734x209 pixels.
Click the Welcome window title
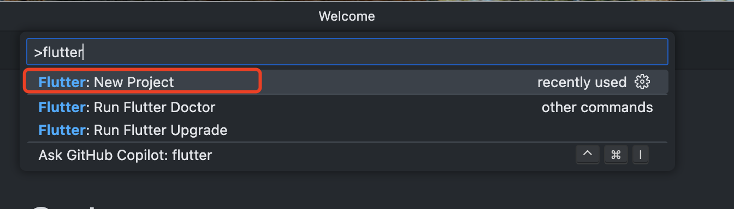point(347,16)
